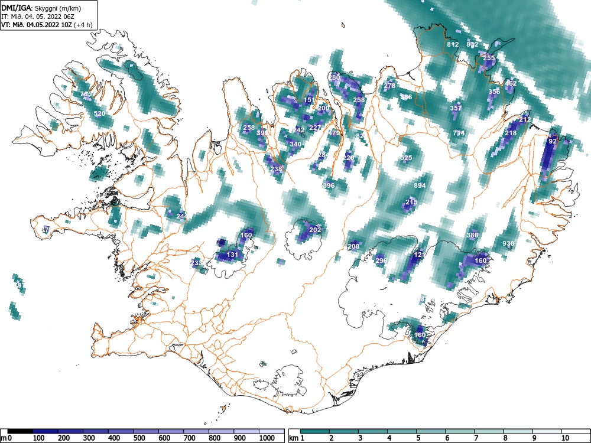Click the 'VT: Mið. 04.05.2022 10Z (+4 h)' line
The height and width of the screenshot is (443, 591).
coord(47,25)
